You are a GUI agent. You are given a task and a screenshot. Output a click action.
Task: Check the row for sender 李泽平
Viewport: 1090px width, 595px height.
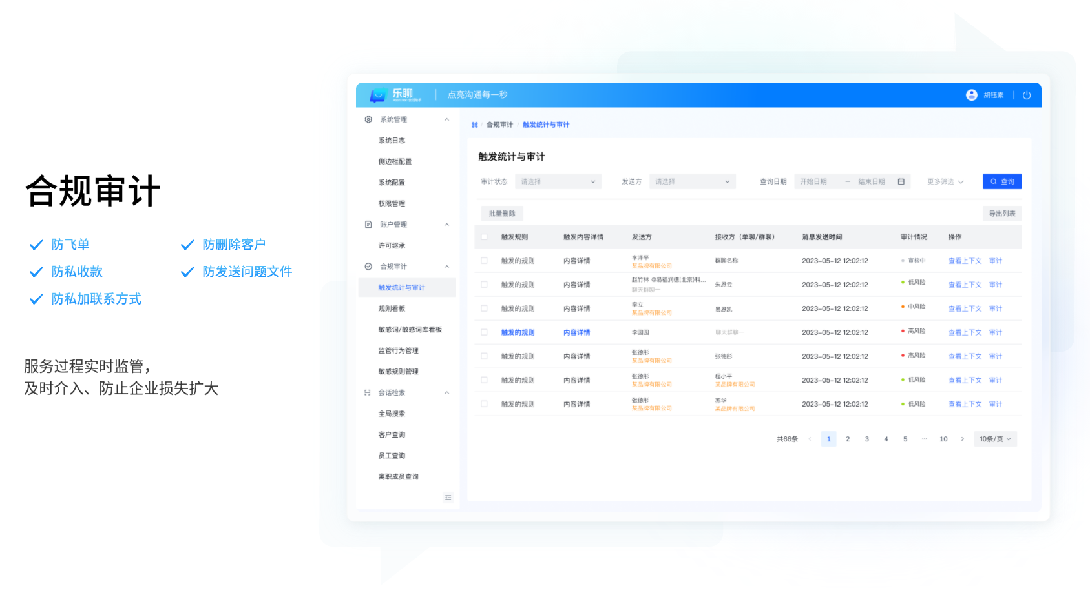(484, 261)
